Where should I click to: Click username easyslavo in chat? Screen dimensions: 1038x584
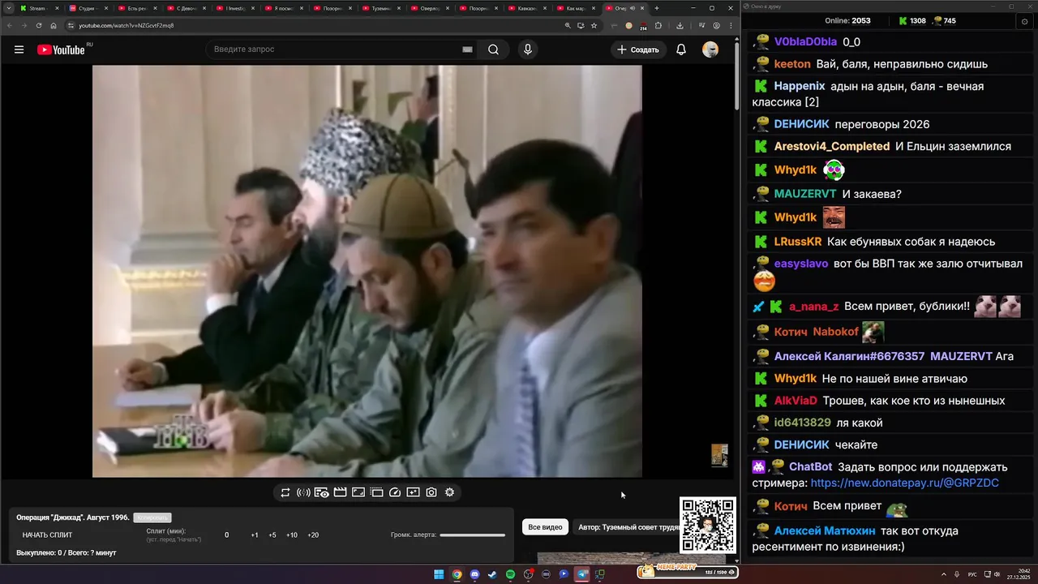pos(801,264)
